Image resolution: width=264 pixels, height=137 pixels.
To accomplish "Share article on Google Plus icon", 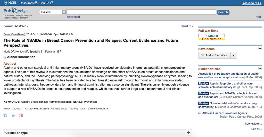I will pyautogui.click(x=21, y=115).
